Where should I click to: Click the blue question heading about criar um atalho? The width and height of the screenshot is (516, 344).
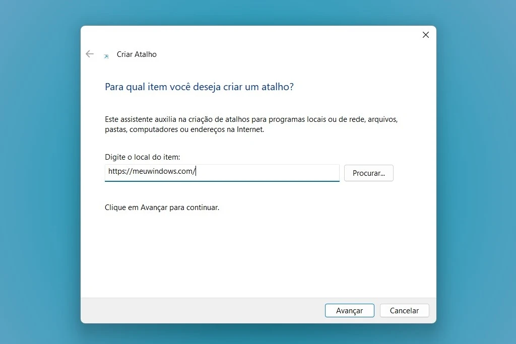point(199,87)
